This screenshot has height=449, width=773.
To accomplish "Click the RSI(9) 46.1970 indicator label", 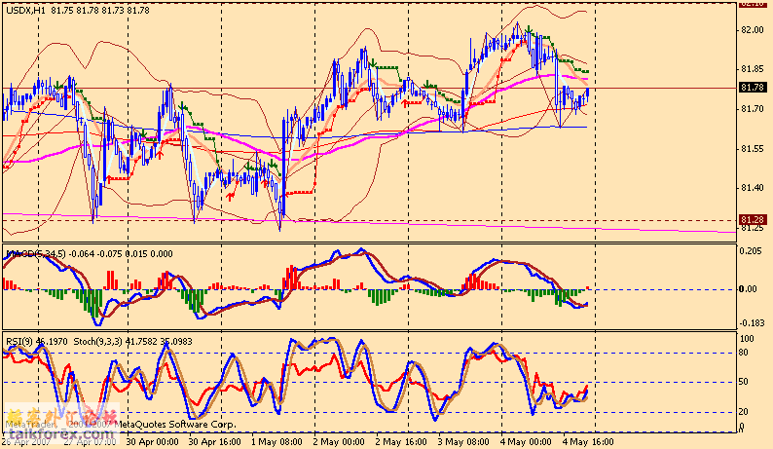I will pos(36,342).
